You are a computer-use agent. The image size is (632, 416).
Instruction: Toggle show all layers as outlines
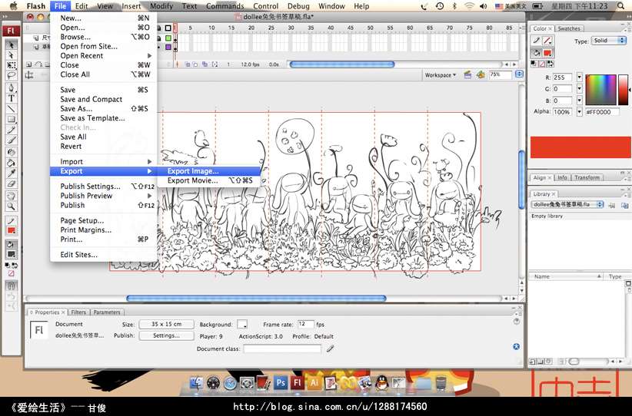[x=168, y=28]
